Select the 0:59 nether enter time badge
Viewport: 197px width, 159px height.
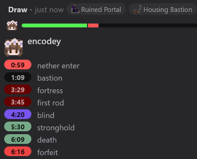(x=18, y=65)
